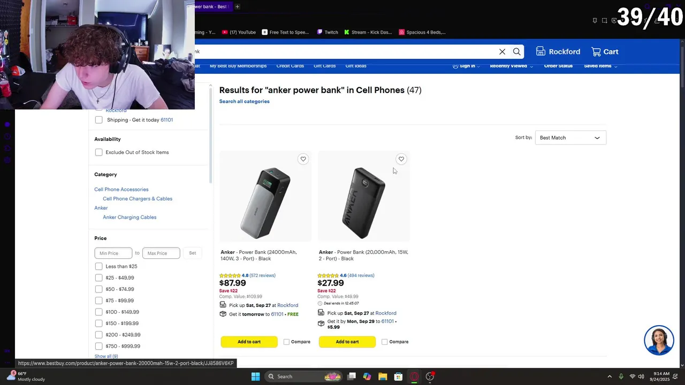Viewport: 685px width, 385px height.
Task: Click the pin icon in browser toolbar
Action: [595, 20]
